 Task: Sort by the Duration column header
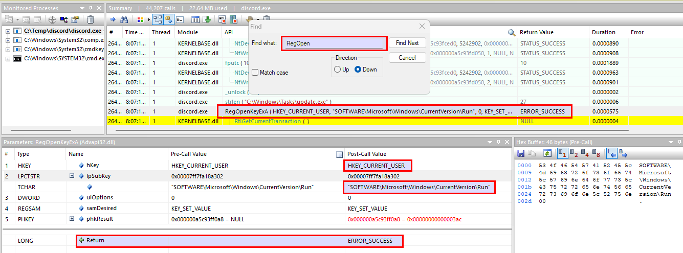pos(608,32)
